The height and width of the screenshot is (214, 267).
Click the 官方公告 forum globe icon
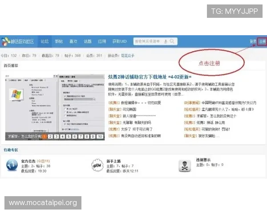(x=12, y=165)
